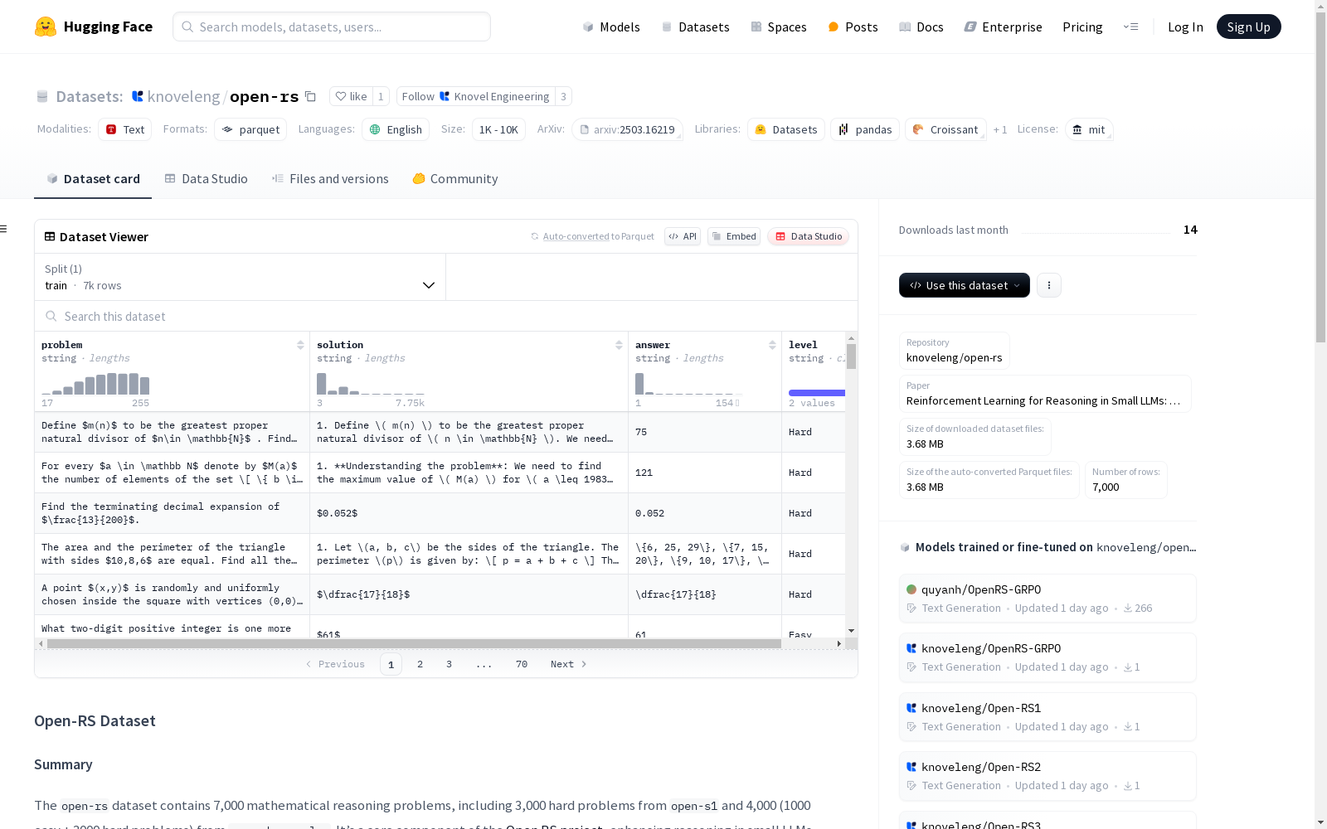Image resolution: width=1327 pixels, height=829 pixels.
Task: Click the Croissant library tag
Action: pyautogui.click(x=945, y=129)
